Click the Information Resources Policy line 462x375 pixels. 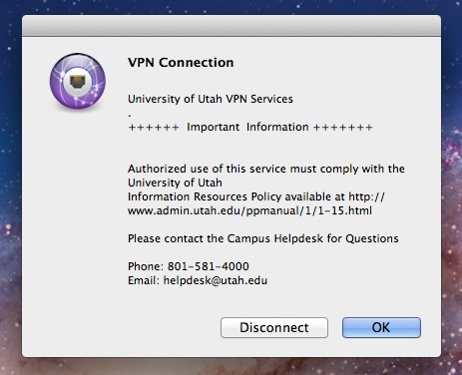pyautogui.click(x=256, y=196)
